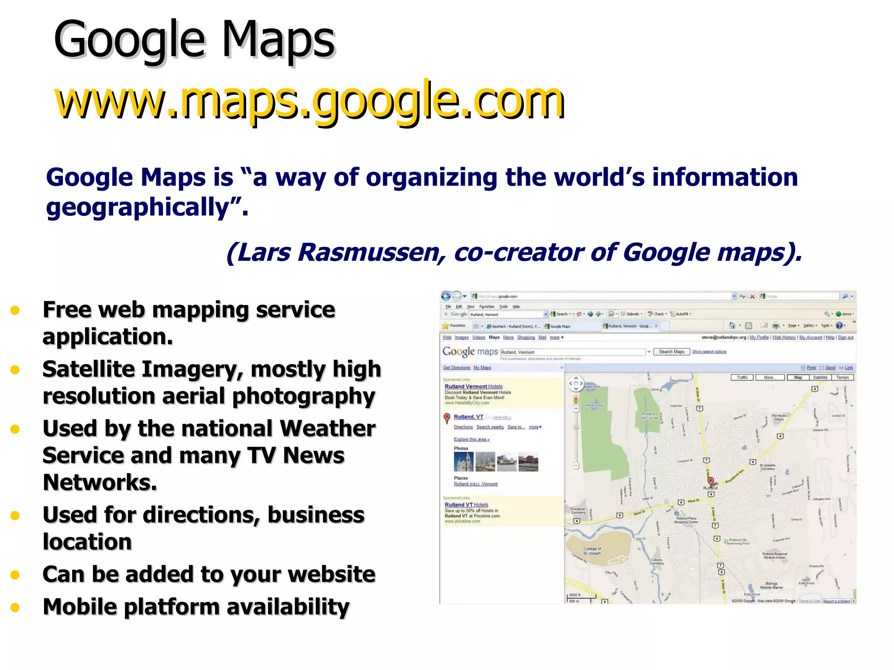Open the address bar history dropdown arrow

(x=734, y=296)
